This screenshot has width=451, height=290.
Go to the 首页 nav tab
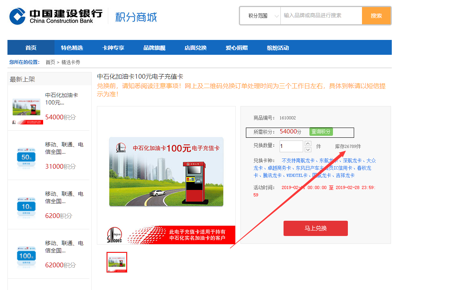point(31,48)
